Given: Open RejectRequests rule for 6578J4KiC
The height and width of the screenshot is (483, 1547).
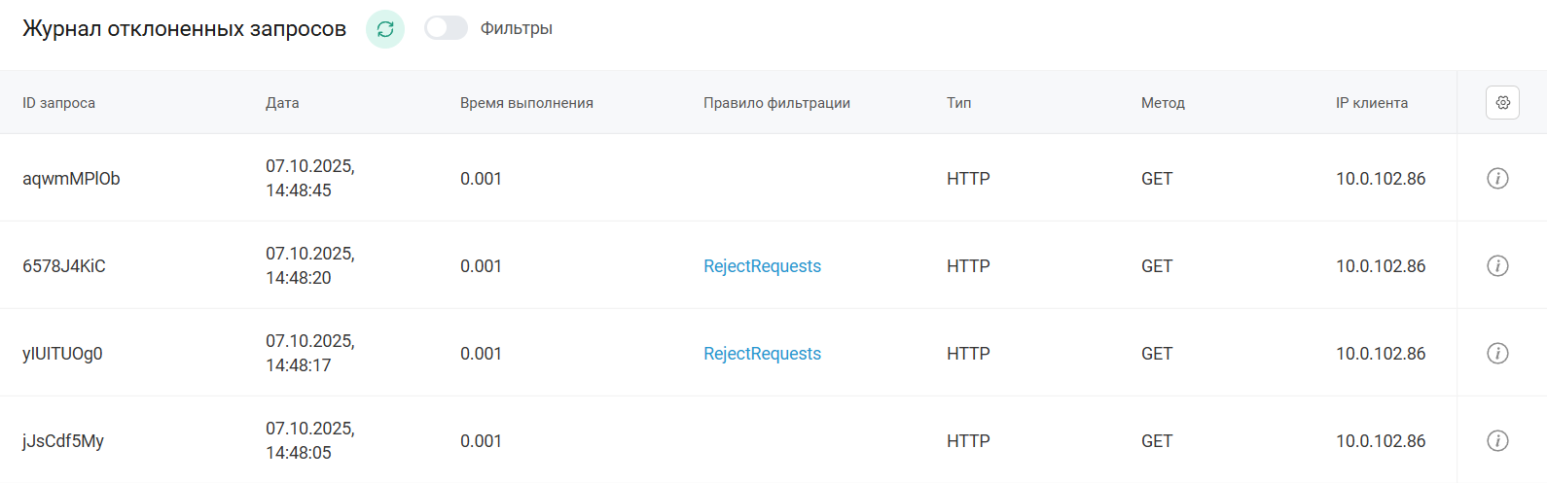Looking at the screenshot, I should point(762,266).
